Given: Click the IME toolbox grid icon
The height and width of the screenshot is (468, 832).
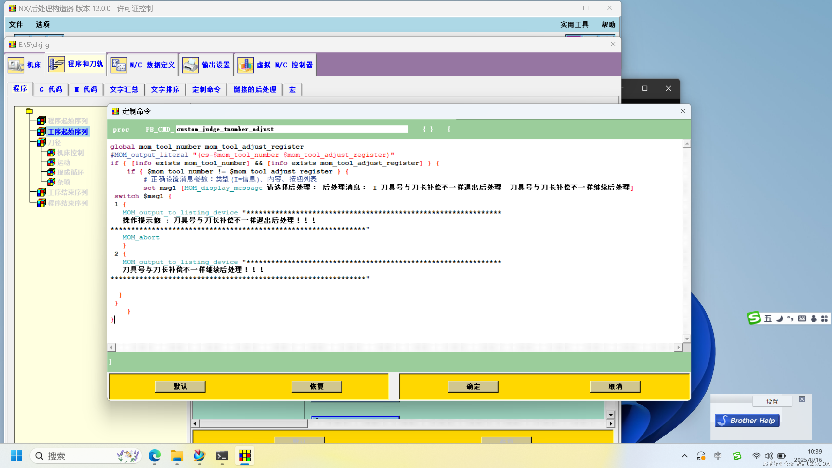Looking at the screenshot, I should pos(825,318).
